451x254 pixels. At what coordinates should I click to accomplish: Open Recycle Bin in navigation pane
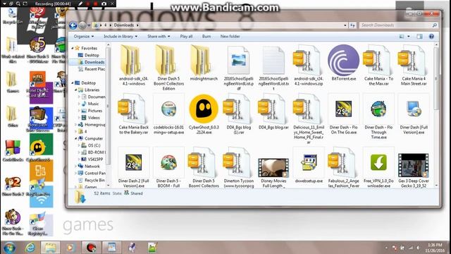pyautogui.click(x=91, y=181)
